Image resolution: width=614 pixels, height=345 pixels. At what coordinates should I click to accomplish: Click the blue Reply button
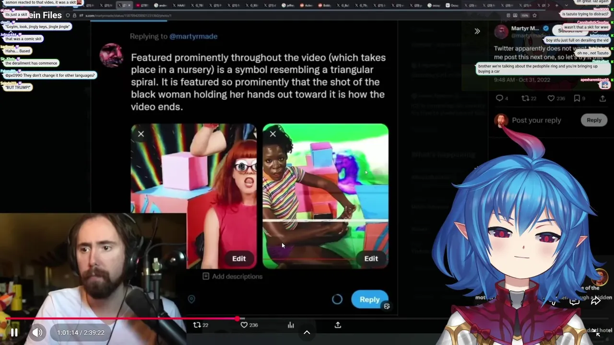coord(369,299)
